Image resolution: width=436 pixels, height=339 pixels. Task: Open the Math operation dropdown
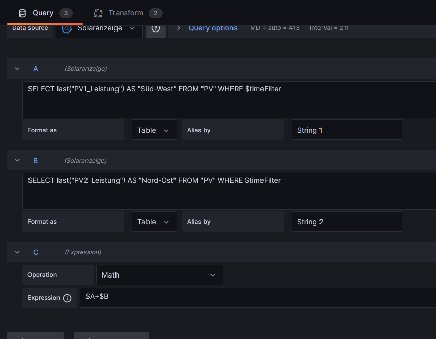tap(159, 275)
